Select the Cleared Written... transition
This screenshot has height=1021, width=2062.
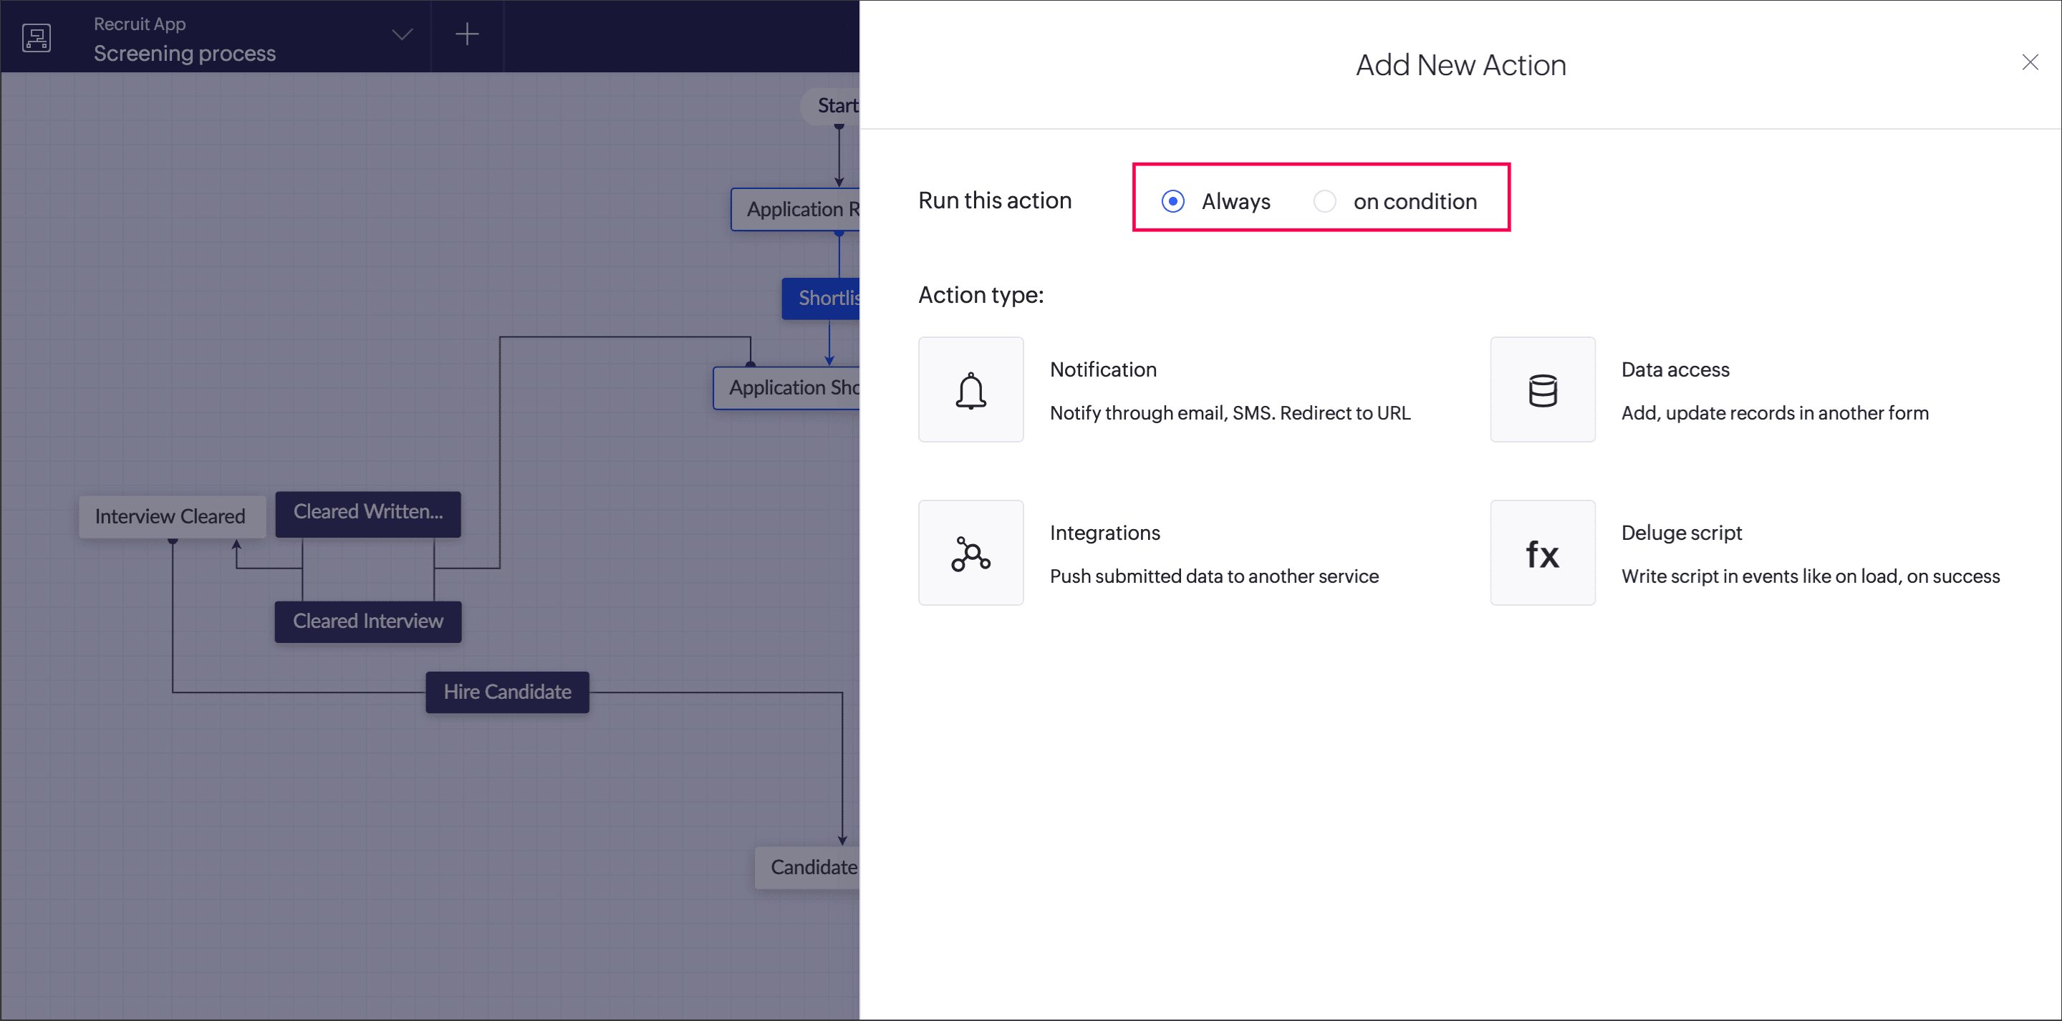tap(367, 512)
